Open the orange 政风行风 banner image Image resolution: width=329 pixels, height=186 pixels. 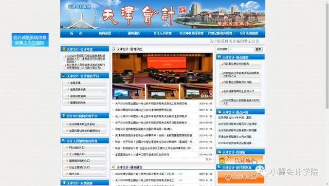[241, 177]
